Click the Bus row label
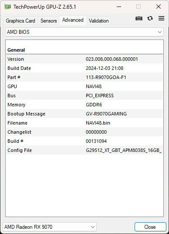This screenshot has height=234, width=169. (x=11, y=96)
